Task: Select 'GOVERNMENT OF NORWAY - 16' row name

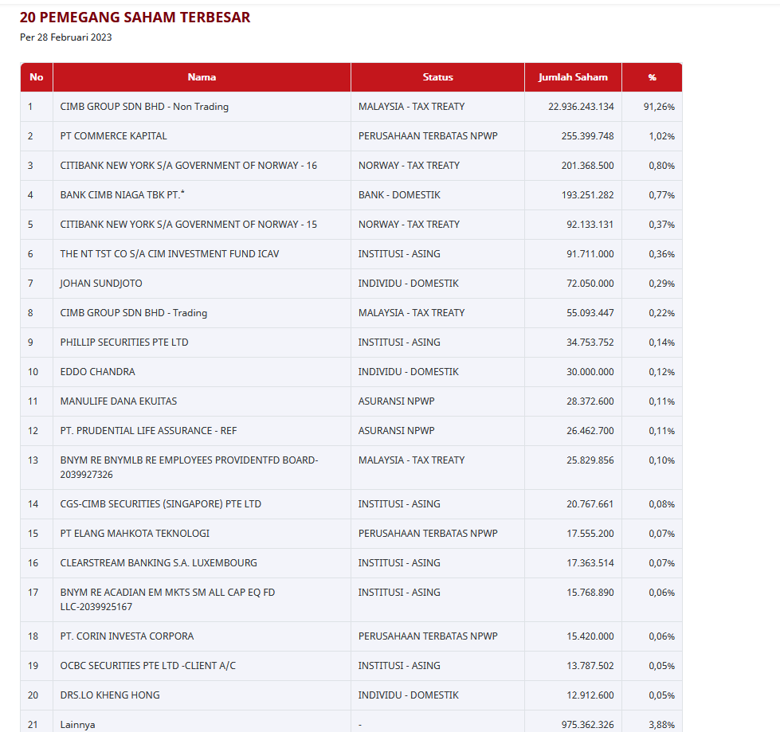Action: coord(189,165)
